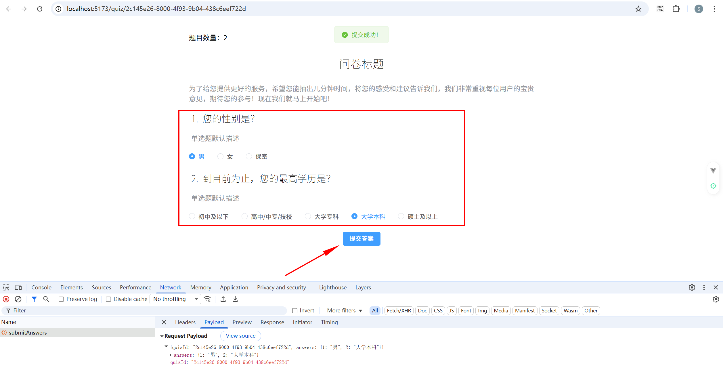This screenshot has height=378, width=723.
Task: Check the Disable cache checkbox
Action: pyautogui.click(x=108, y=299)
